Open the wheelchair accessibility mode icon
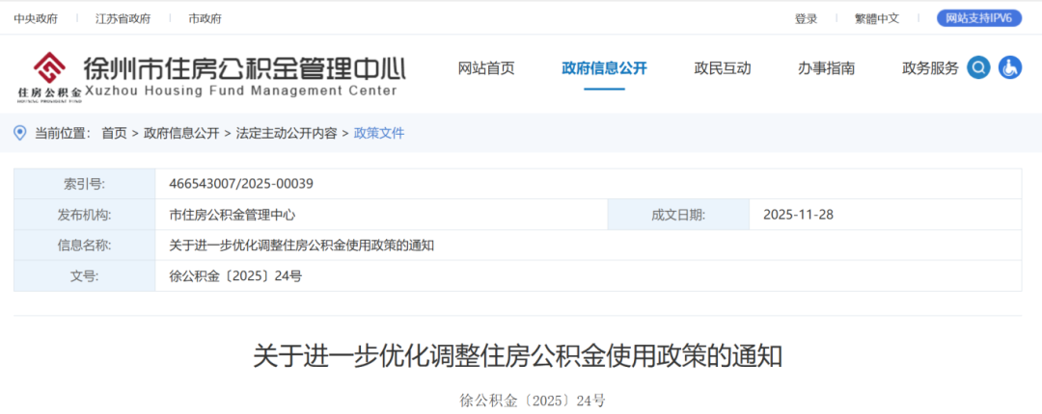 (x=1010, y=67)
